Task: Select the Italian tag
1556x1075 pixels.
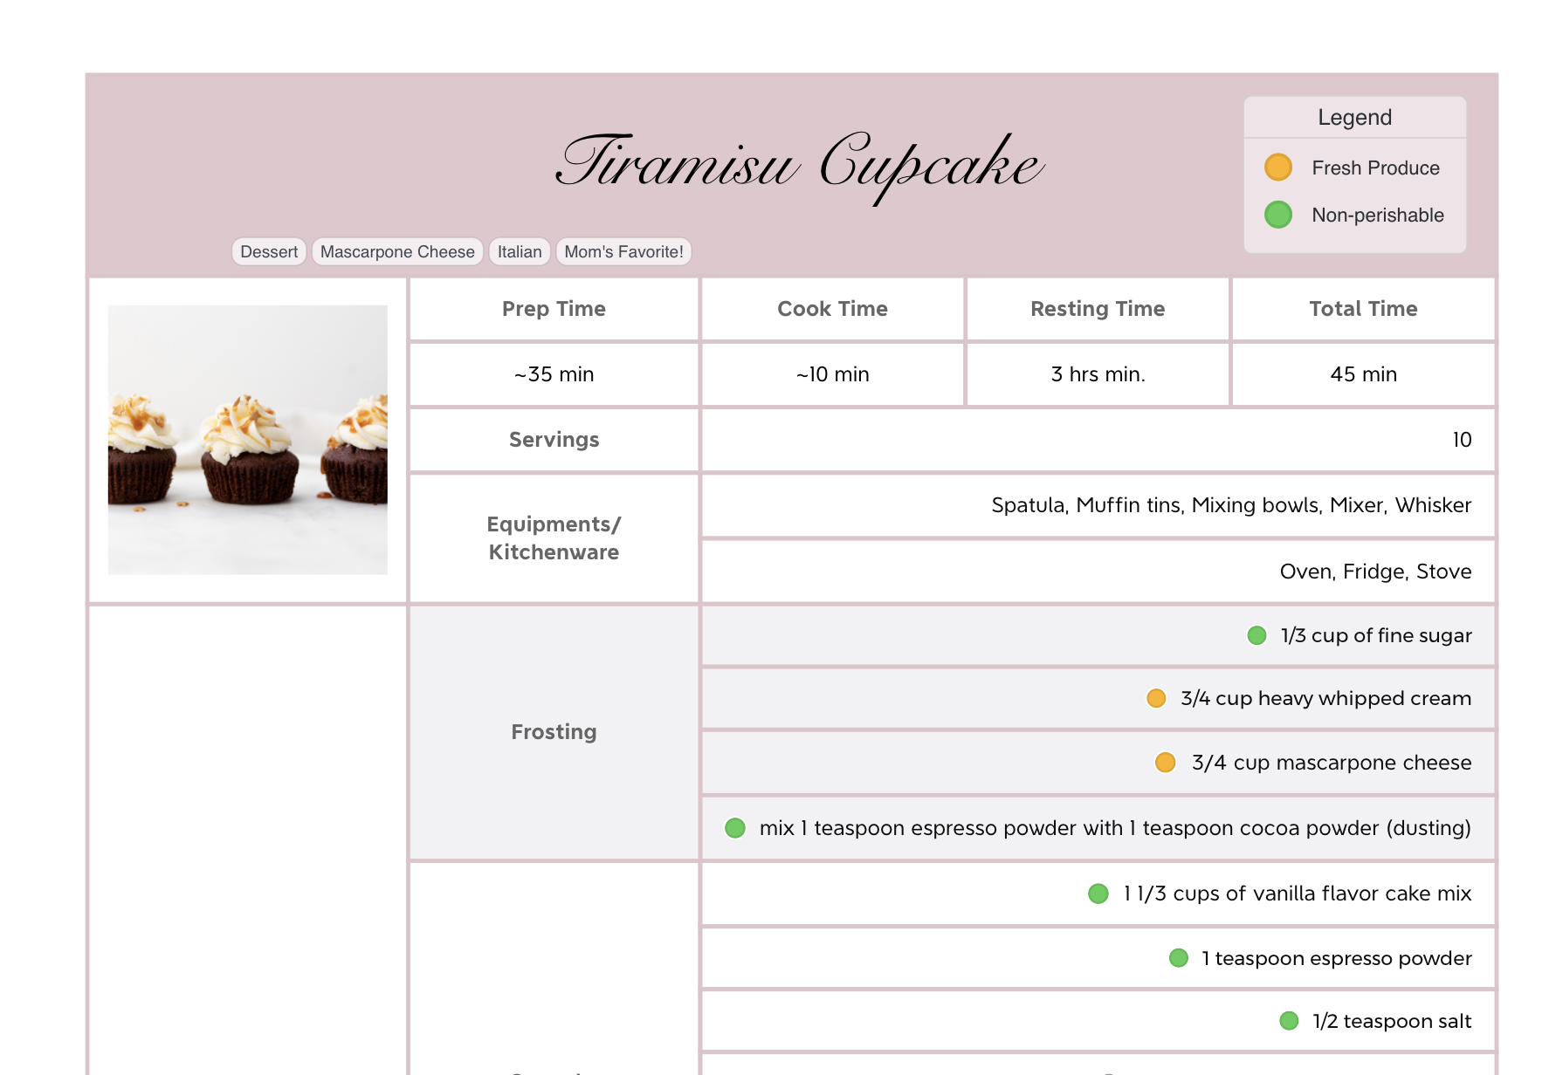Action: pyautogui.click(x=520, y=251)
